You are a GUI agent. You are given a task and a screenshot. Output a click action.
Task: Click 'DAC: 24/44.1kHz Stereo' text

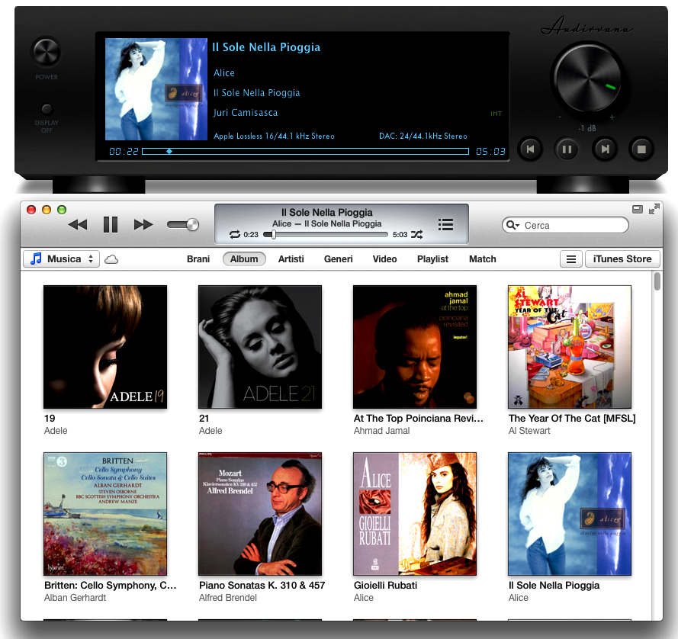point(423,136)
